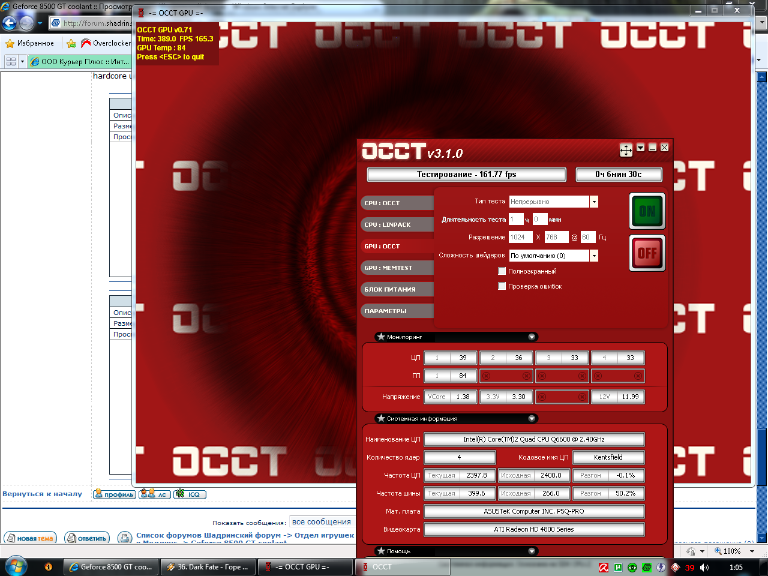Click green chip-logo tray icon
The image size is (768, 576).
point(647,567)
